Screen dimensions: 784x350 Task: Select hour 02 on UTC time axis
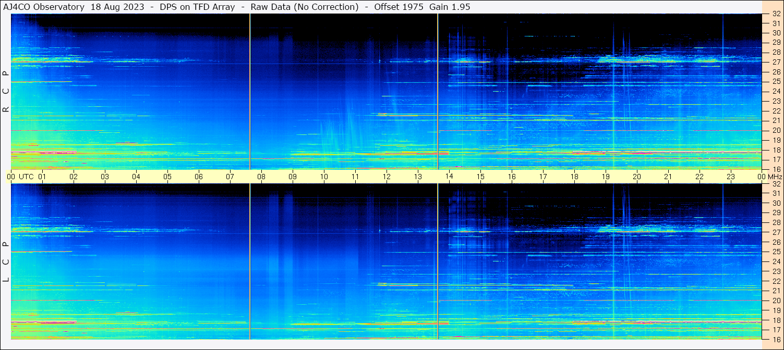click(x=74, y=177)
